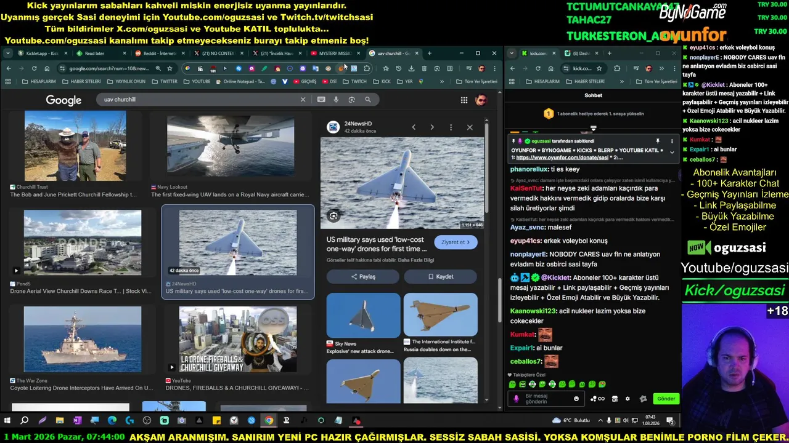Open the HESAPLARIM bookmarks folder in left browser
Image resolution: width=789 pixels, height=443 pixels.
[39, 81]
